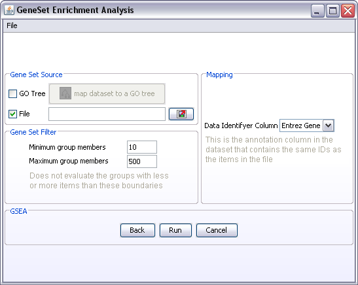Minimize the GeneSet Enrichment Analysis window
The image size is (358, 285).
coord(317,10)
